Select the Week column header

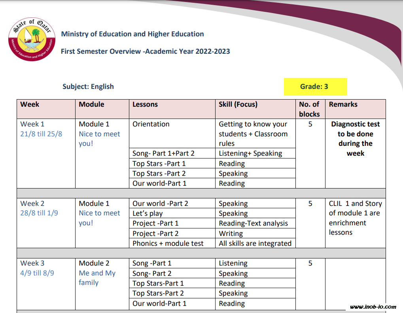click(x=30, y=105)
